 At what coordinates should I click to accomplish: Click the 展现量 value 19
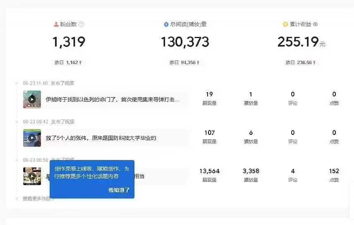click(x=210, y=94)
